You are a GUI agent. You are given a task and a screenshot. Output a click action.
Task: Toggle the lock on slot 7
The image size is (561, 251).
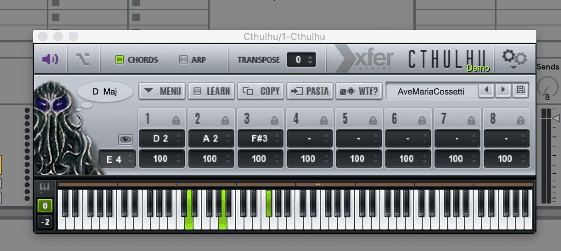pos(471,120)
